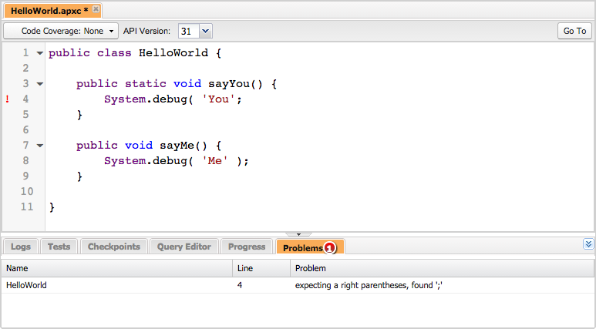Collapse the bottom panel with double-chevron icon

click(588, 244)
